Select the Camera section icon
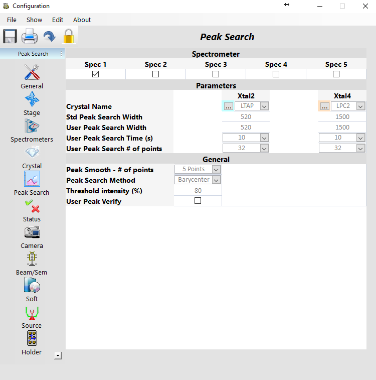 32,232
